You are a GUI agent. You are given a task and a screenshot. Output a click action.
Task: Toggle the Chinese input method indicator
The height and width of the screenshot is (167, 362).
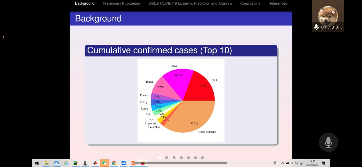[275, 163]
